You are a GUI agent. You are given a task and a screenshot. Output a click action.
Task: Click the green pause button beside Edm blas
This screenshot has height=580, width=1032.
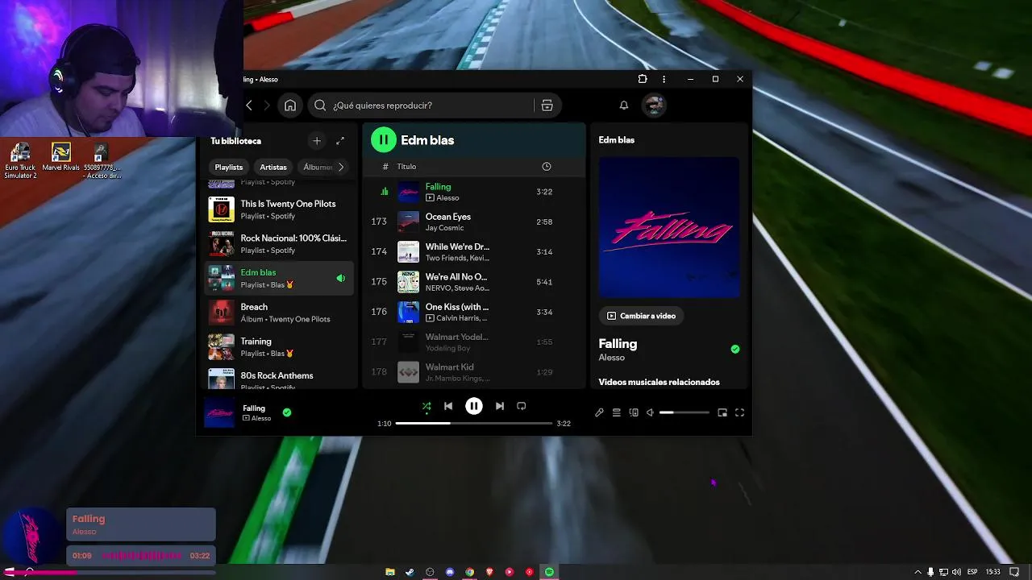coord(384,140)
